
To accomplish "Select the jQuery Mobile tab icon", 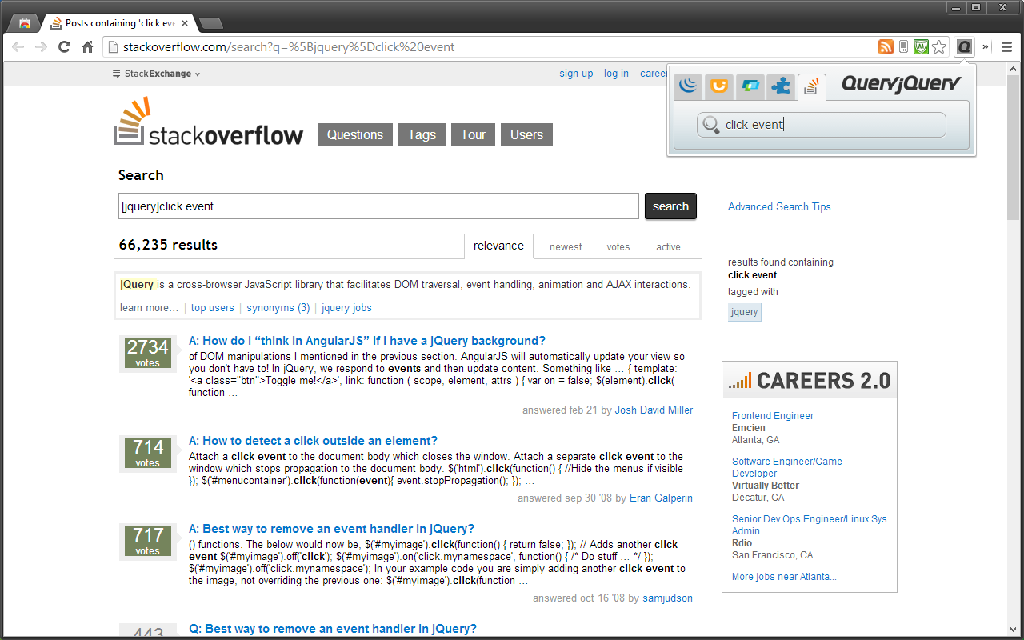I will [x=750, y=86].
